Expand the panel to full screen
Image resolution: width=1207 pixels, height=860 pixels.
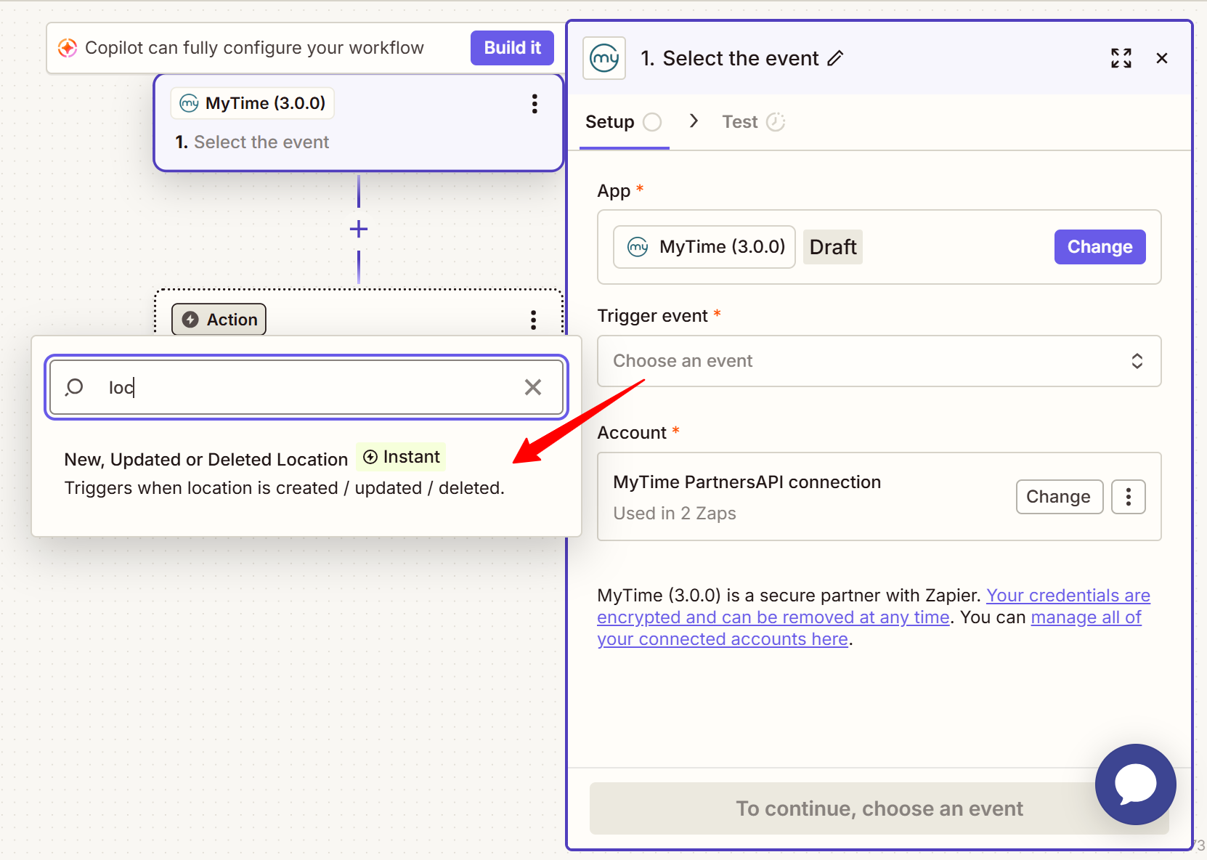tap(1121, 58)
